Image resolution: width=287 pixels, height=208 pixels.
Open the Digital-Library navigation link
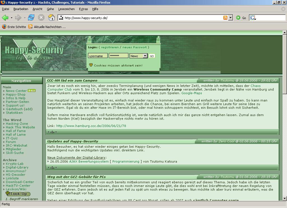point(17,167)
